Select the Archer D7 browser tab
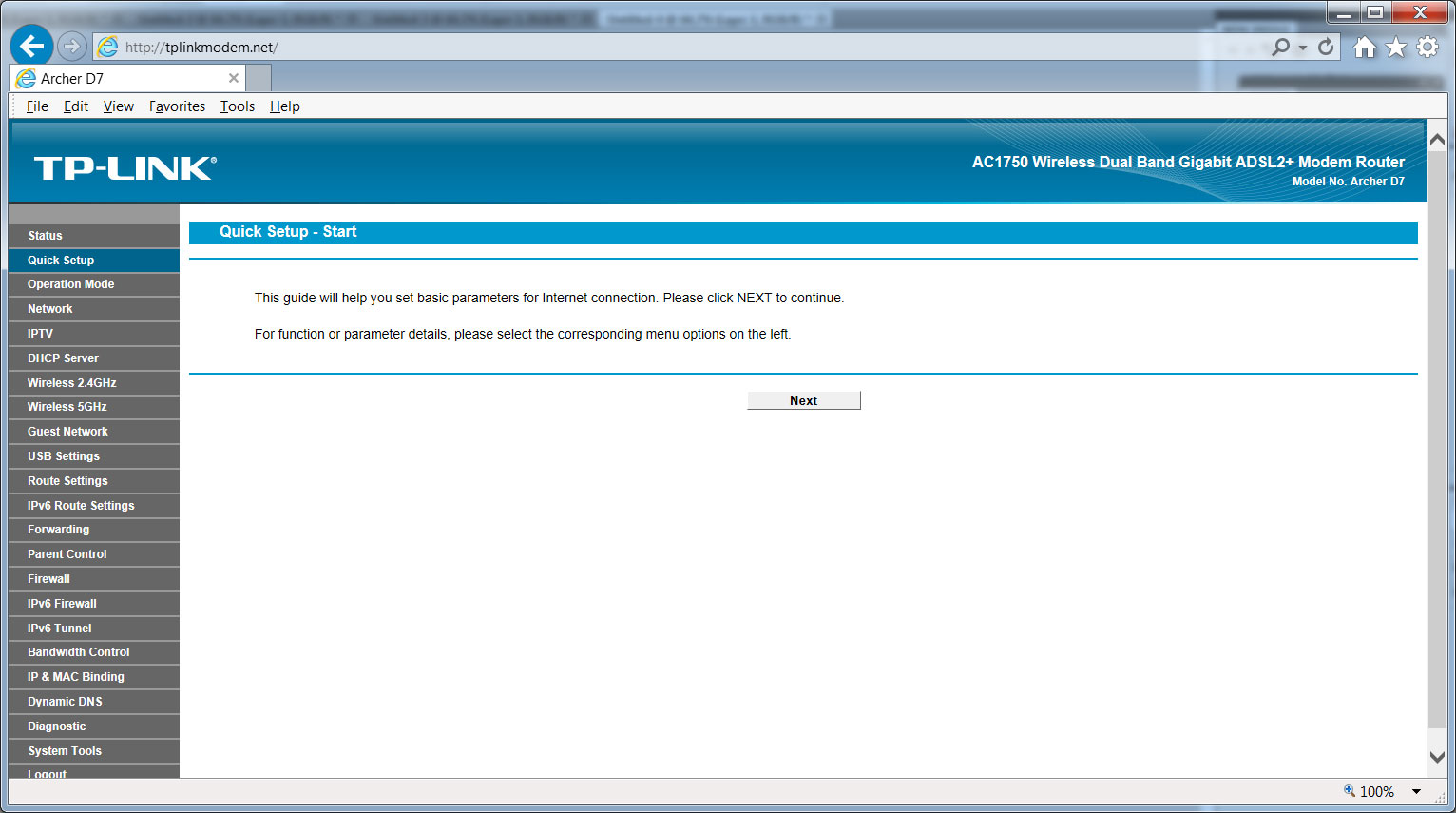Screen dimensions: 1456x813 click(x=127, y=78)
